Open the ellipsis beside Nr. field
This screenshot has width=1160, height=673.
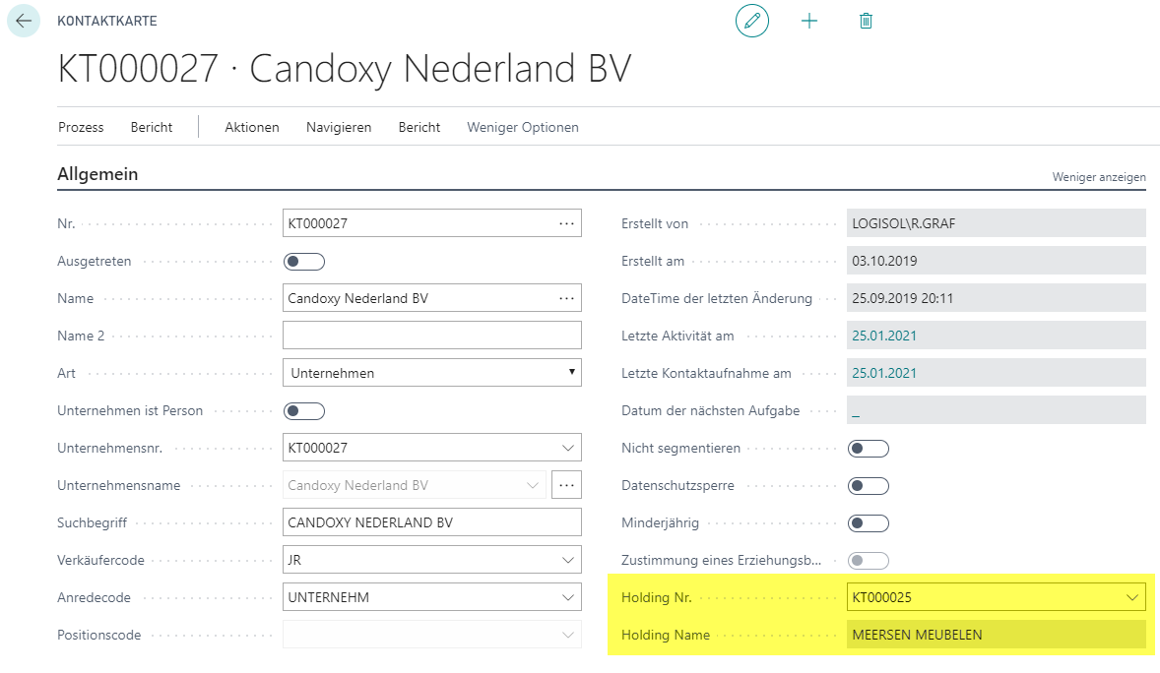(x=566, y=223)
